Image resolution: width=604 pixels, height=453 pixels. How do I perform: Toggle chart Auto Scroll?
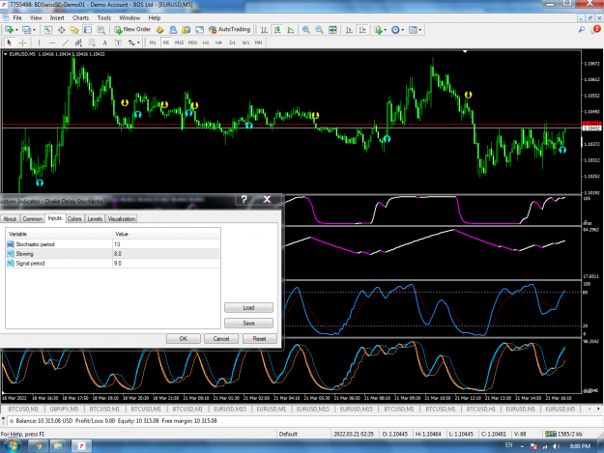pyautogui.click(x=350, y=30)
